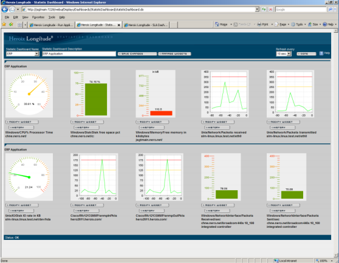The height and width of the screenshot is (263, 339).
Task: Click the dashboard Help icon
Action: [321, 53]
